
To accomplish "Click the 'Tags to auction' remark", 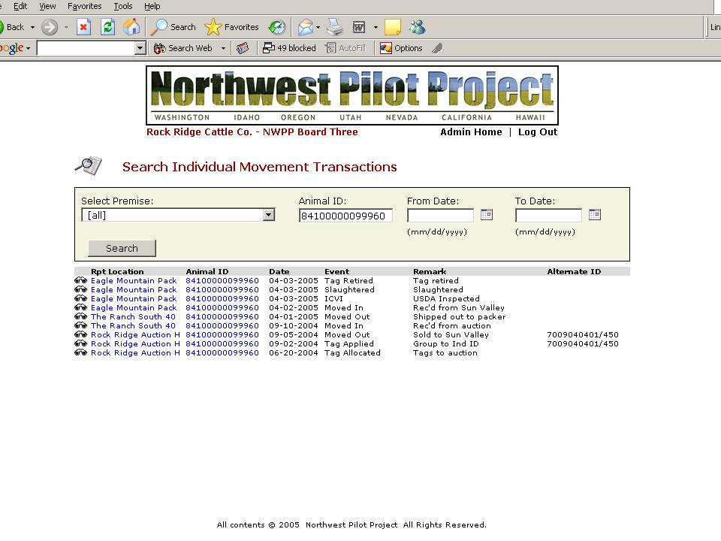I will (445, 353).
